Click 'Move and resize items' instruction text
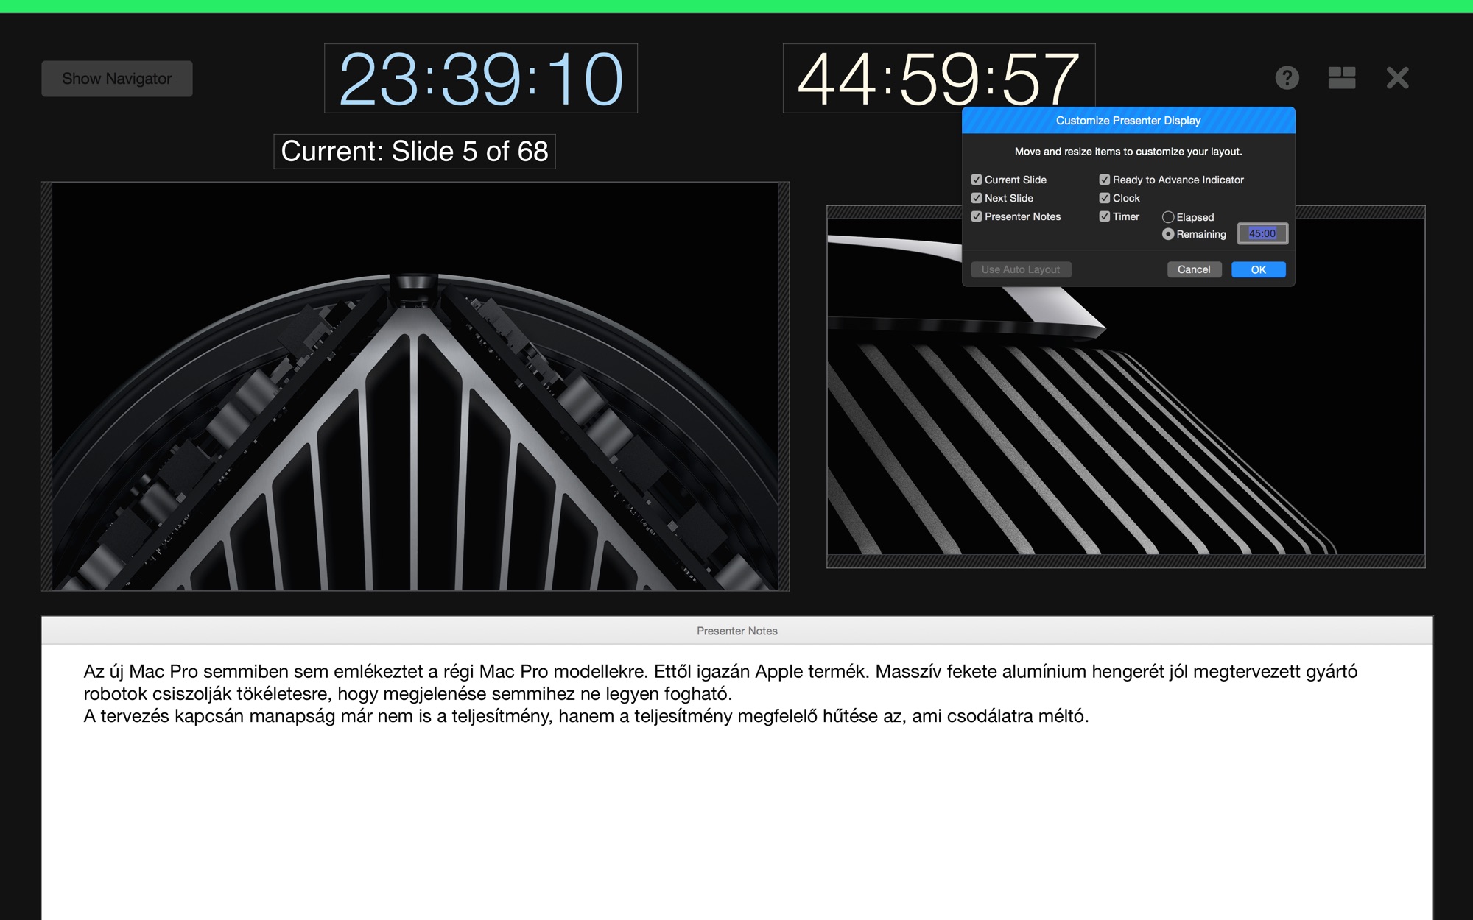The height and width of the screenshot is (920, 1473). (1128, 152)
